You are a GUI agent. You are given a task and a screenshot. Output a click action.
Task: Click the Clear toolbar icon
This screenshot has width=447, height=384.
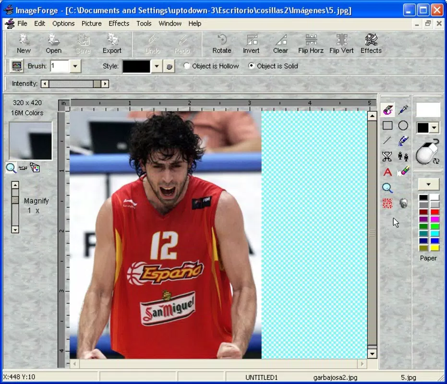pyautogui.click(x=280, y=44)
